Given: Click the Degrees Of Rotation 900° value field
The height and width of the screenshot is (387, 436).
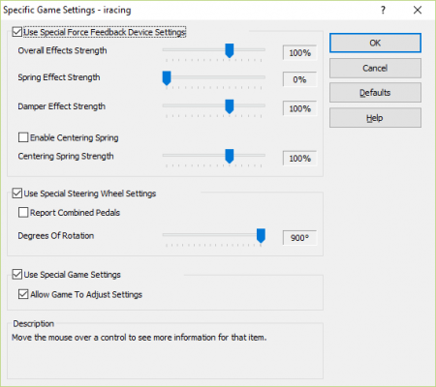Looking at the screenshot, I should pyautogui.click(x=299, y=238).
